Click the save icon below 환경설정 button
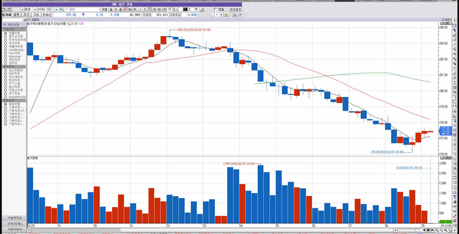This screenshot has height=234, width=459. pyautogui.click(x=236, y=15)
